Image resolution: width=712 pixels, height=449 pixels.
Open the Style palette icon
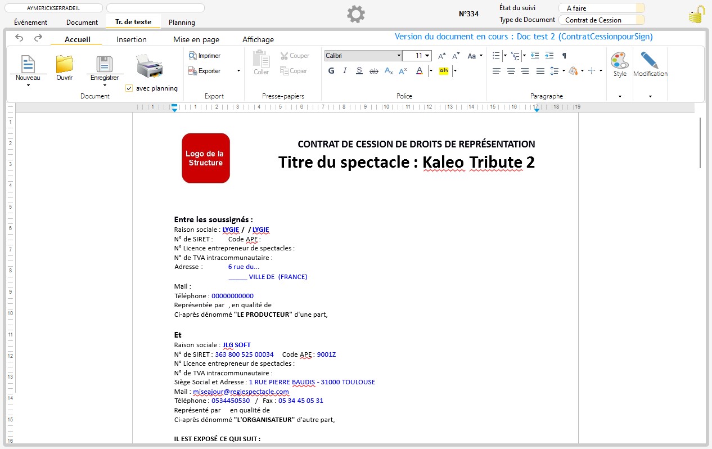click(x=620, y=60)
